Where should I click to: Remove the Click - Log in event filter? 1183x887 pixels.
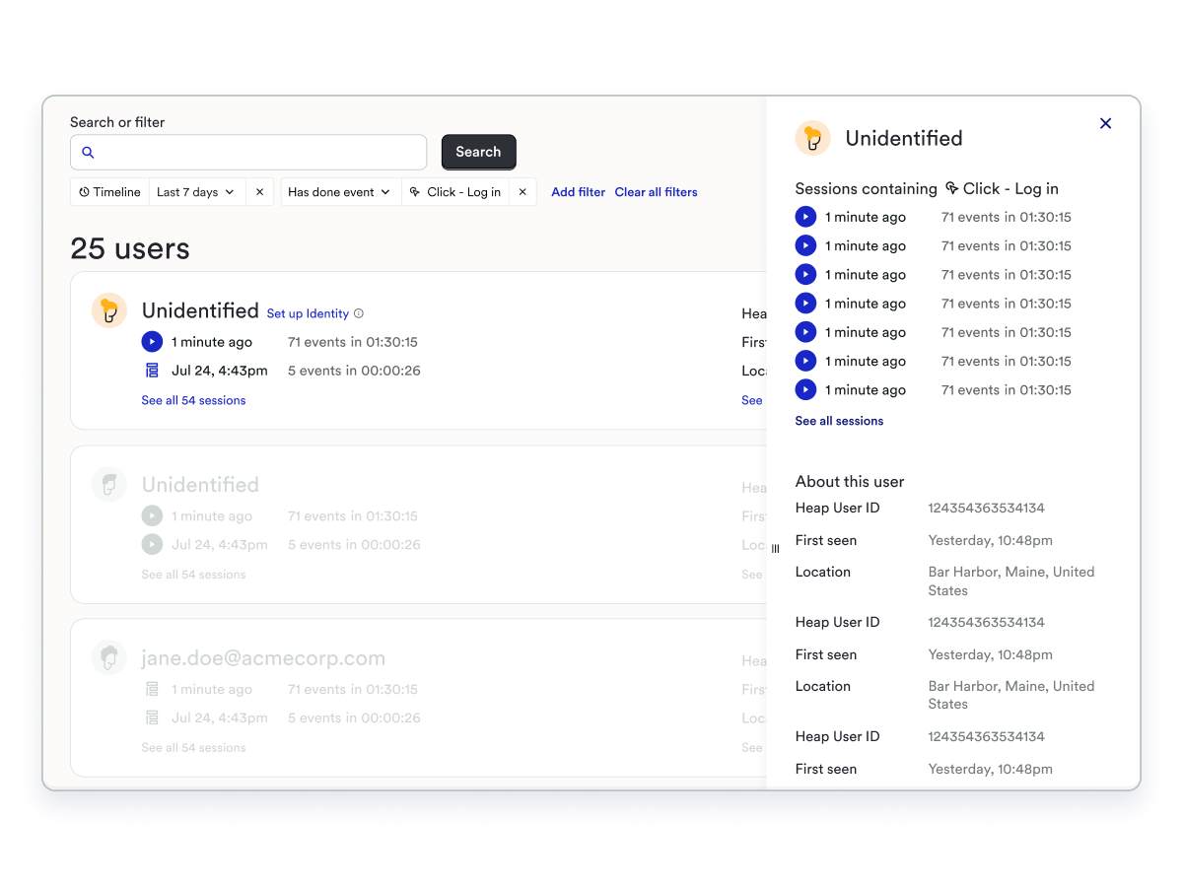click(x=522, y=192)
